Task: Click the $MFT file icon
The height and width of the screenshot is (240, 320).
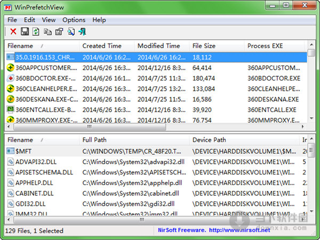Action: pyautogui.click(x=10, y=151)
